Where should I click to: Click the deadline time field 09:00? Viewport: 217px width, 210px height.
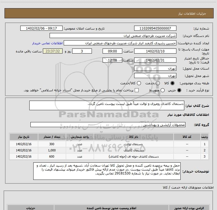(x=112, y=51)
